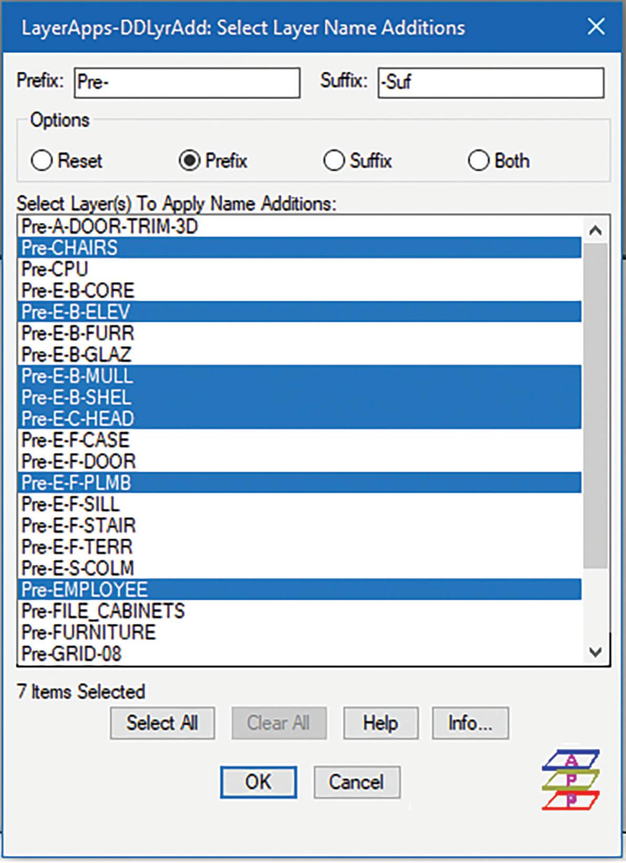Select the Pre-E-B-GLAZ layer
This screenshot has height=863, width=626.
point(300,354)
